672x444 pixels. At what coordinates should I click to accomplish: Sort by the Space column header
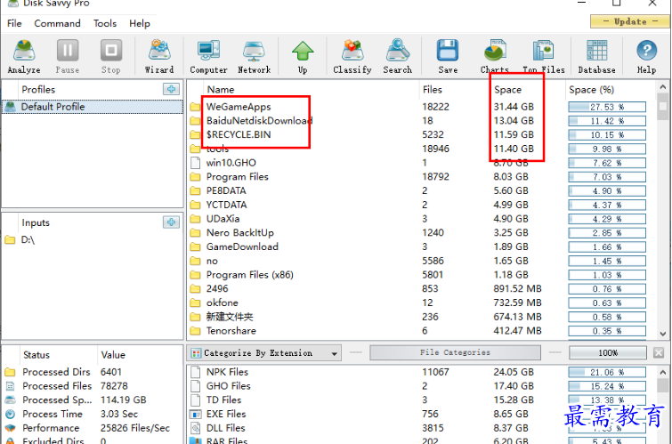508,90
